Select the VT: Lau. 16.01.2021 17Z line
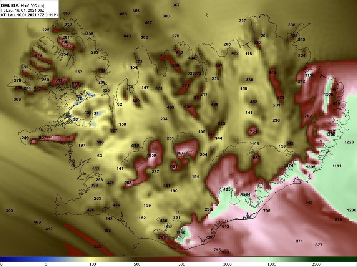The height and width of the screenshot is (267, 357). pyautogui.click(x=29, y=15)
